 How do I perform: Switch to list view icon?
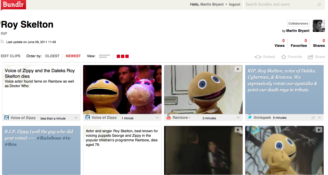point(104,56)
